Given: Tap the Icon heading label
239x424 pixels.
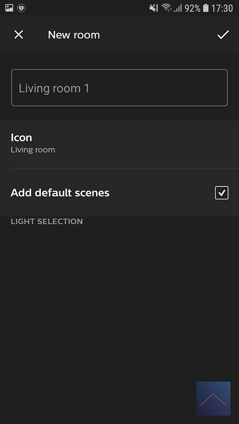Looking at the screenshot, I should pyautogui.click(x=21, y=137).
